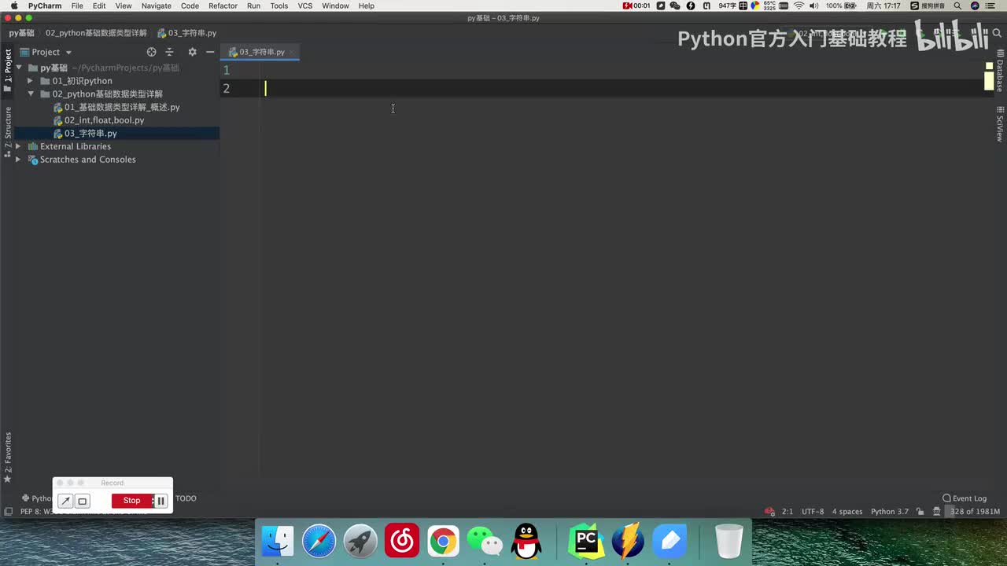Image resolution: width=1007 pixels, height=566 pixels.
Task: Change indent setting 4 spaces
Action: point(847,512)
